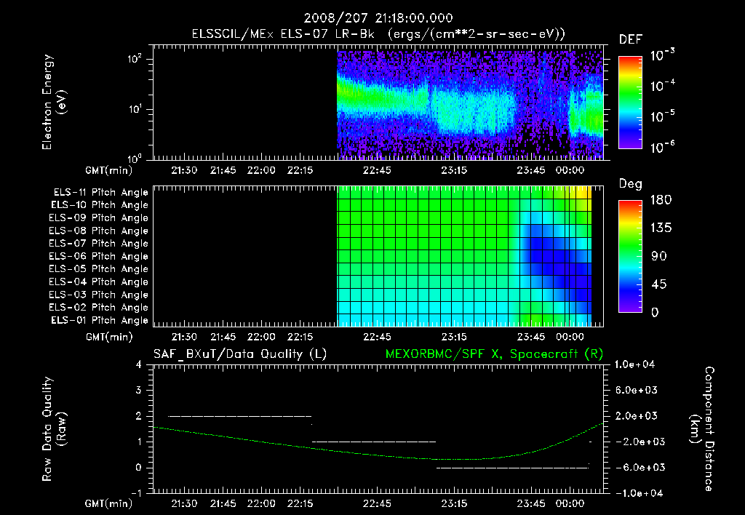Click GMT(min) label under the energy spectrogram

[x=109, y=170]
